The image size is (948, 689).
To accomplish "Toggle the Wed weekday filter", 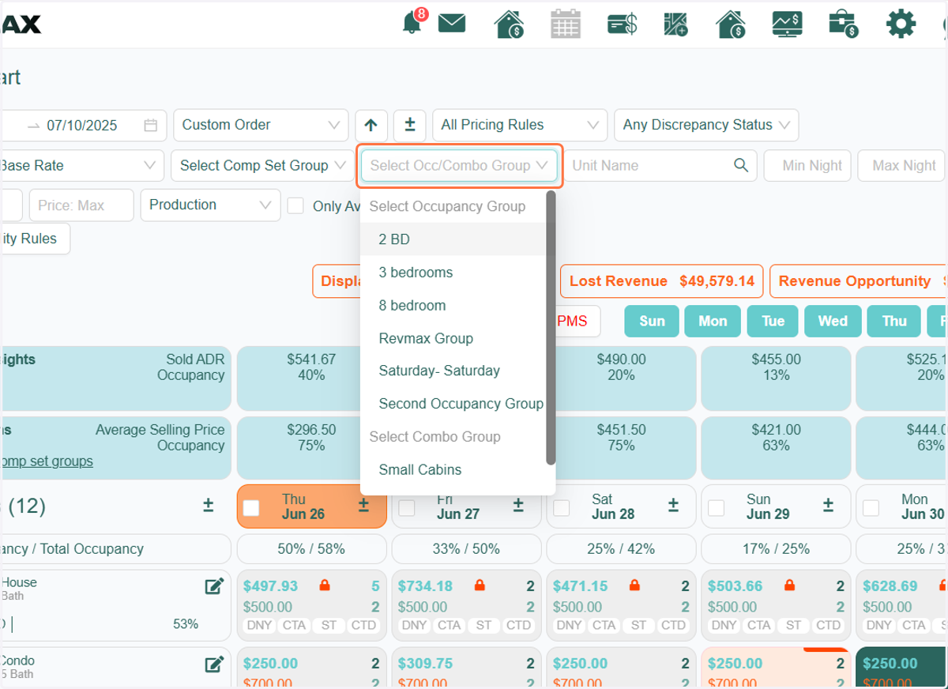I will (833, 321).
